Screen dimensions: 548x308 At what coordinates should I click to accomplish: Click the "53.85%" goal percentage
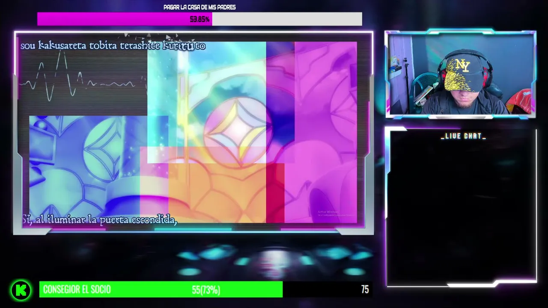(200, 19)
